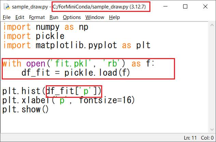Maximize the IDLE editor window

pyautogui.click(x=185, y=7)
